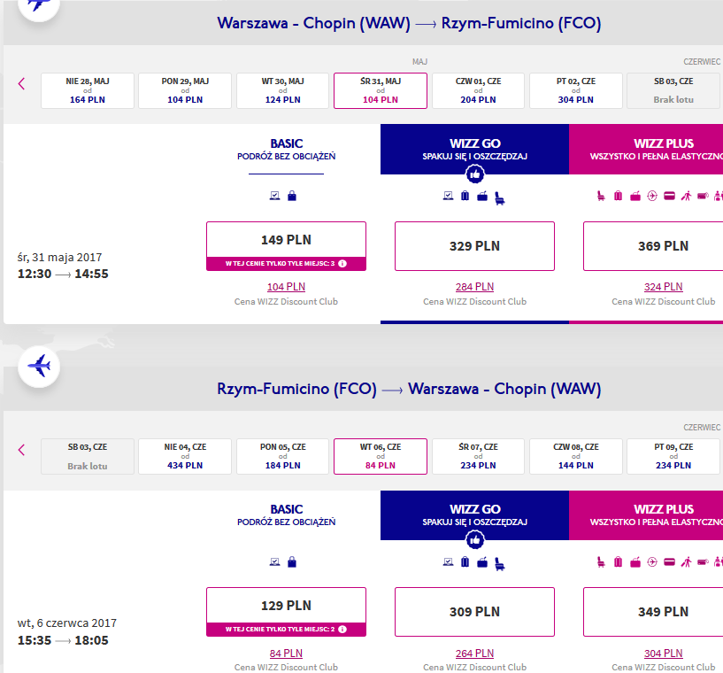The height and width of the screenshot is (673, 723).
Task: Select outbound WIZZ PLUS column header
Action: coord(646,150)
